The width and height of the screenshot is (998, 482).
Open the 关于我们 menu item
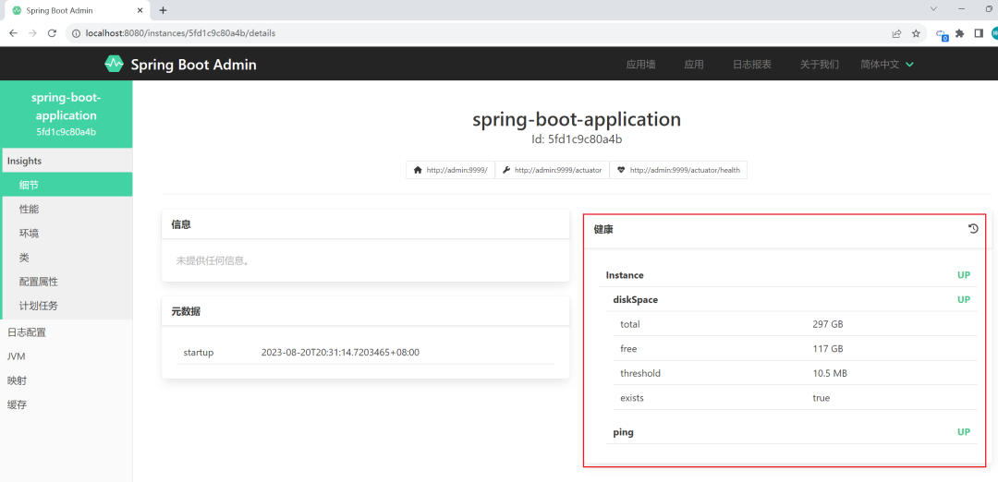pos(819,65)
